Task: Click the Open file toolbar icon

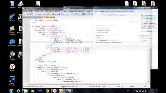Action: [x=27, y=14]
